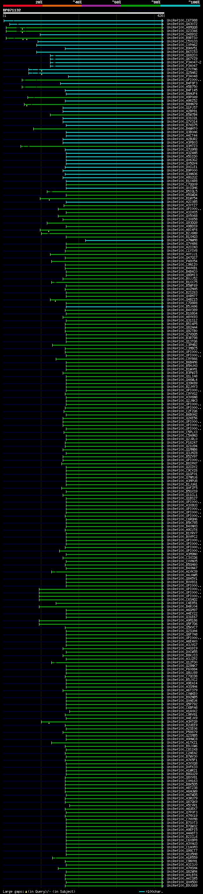
Task: Select hit UniRef100_A8MQQ8
Action: (x=182, y=27)
